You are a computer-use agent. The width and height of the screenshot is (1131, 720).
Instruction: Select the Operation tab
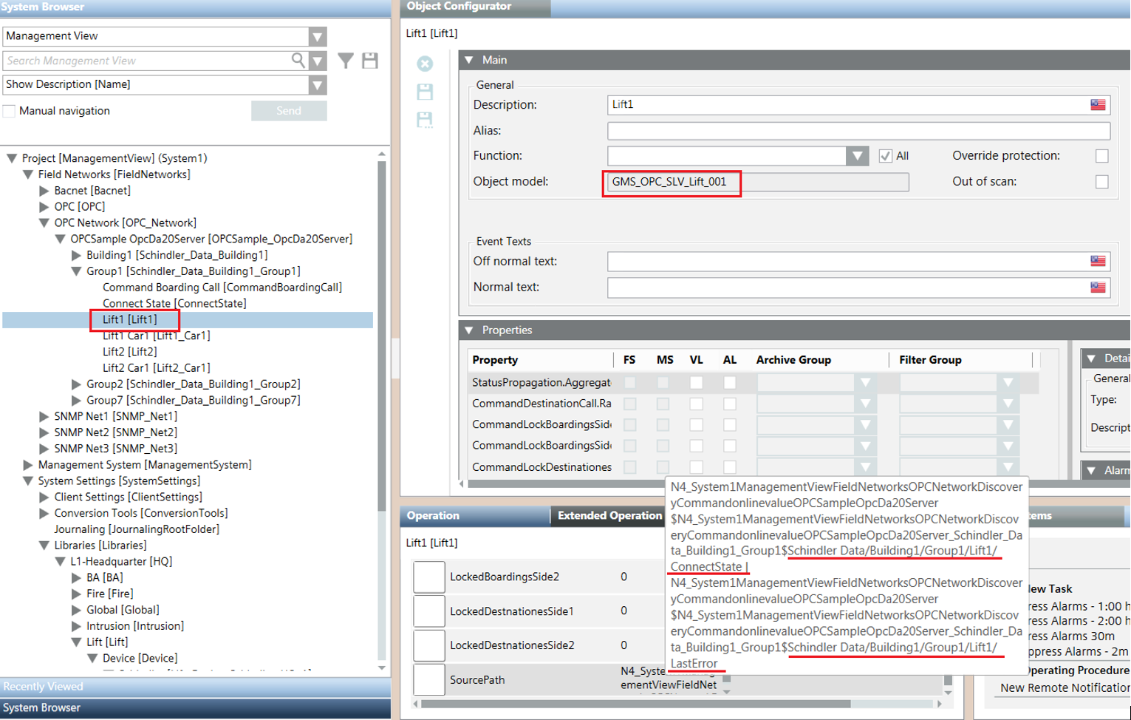tap(433, 516)
